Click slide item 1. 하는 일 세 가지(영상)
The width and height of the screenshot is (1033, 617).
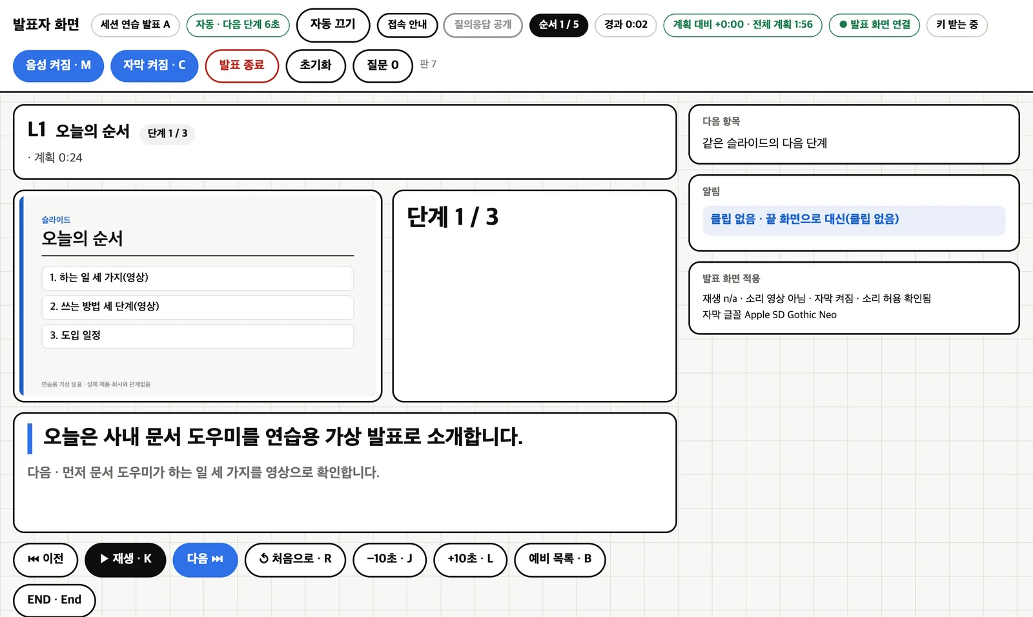click(198, 278)
